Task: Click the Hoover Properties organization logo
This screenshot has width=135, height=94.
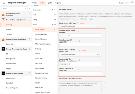Action: (x=3, y=14)
